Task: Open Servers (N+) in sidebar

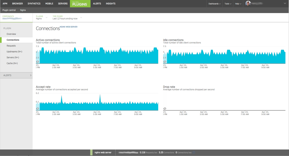Action: click(x=13, y=57)
